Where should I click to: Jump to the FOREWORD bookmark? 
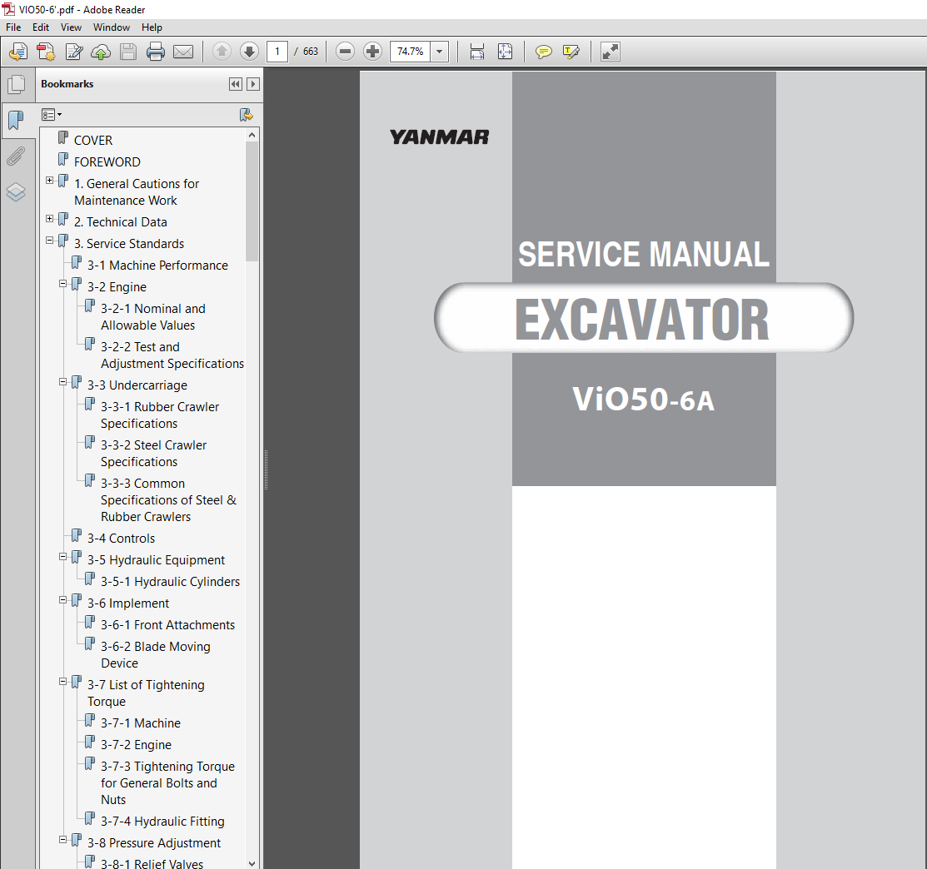pyautogui.click(x=107, y=161)
